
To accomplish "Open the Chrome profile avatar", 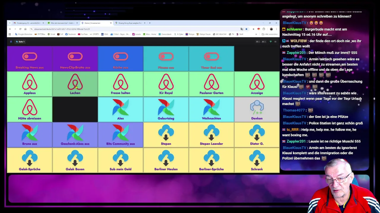I will 271,29.
